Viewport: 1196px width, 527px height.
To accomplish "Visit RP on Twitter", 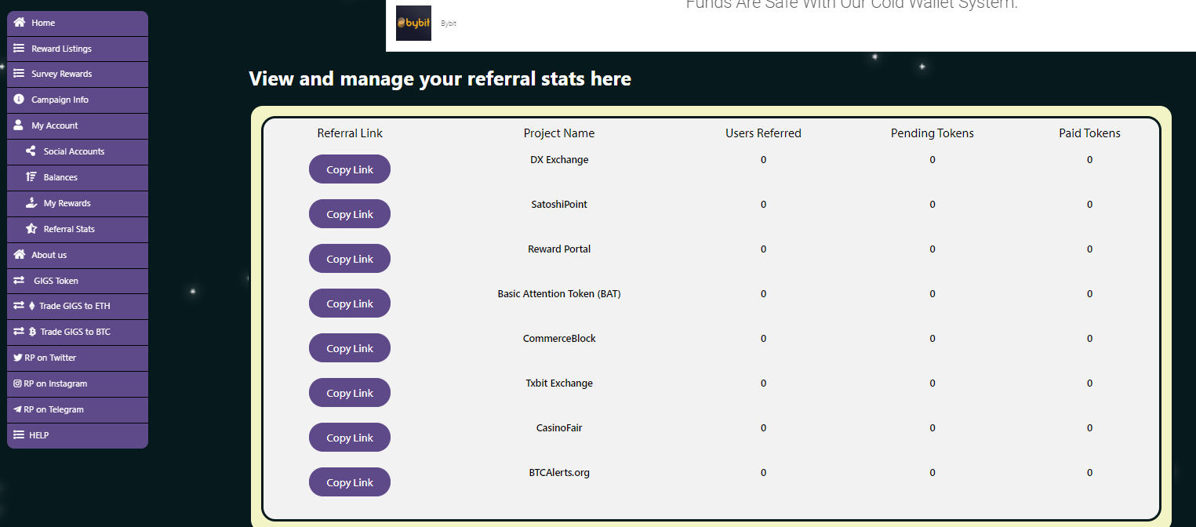I will pyautogui.click(x=78, y=358).
